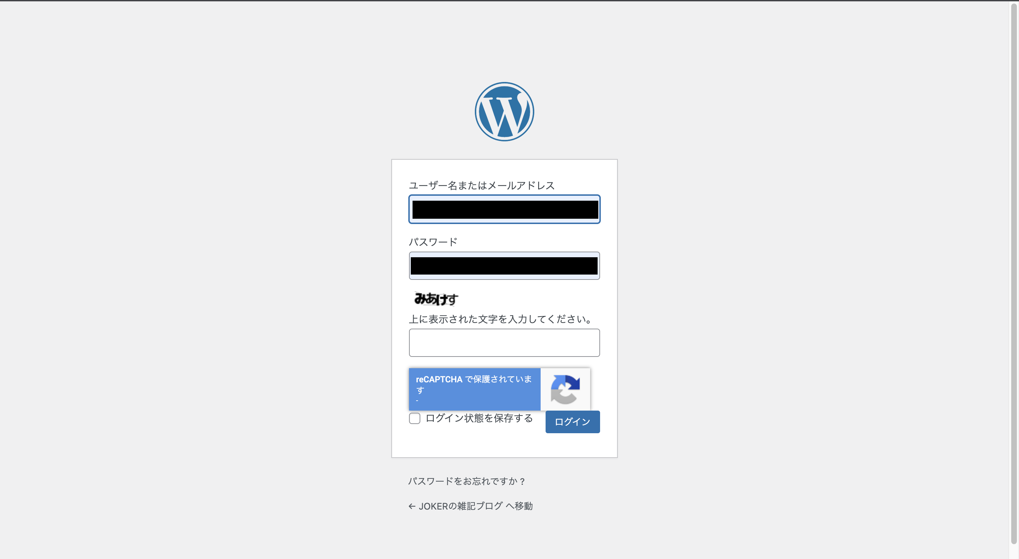Click the left arrow before JOKERの雑記ブログ
The image size is (1019, 559).
(x=412, y=506)
